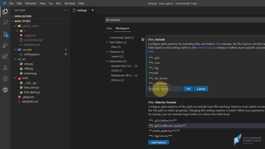Collapse Text Editor settings category
This screenshot has width=265, height=149.
tap(107, 42)
